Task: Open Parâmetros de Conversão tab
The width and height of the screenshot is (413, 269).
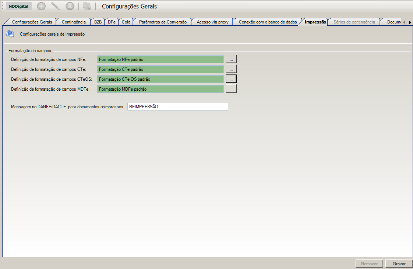Action: [163, 22]
